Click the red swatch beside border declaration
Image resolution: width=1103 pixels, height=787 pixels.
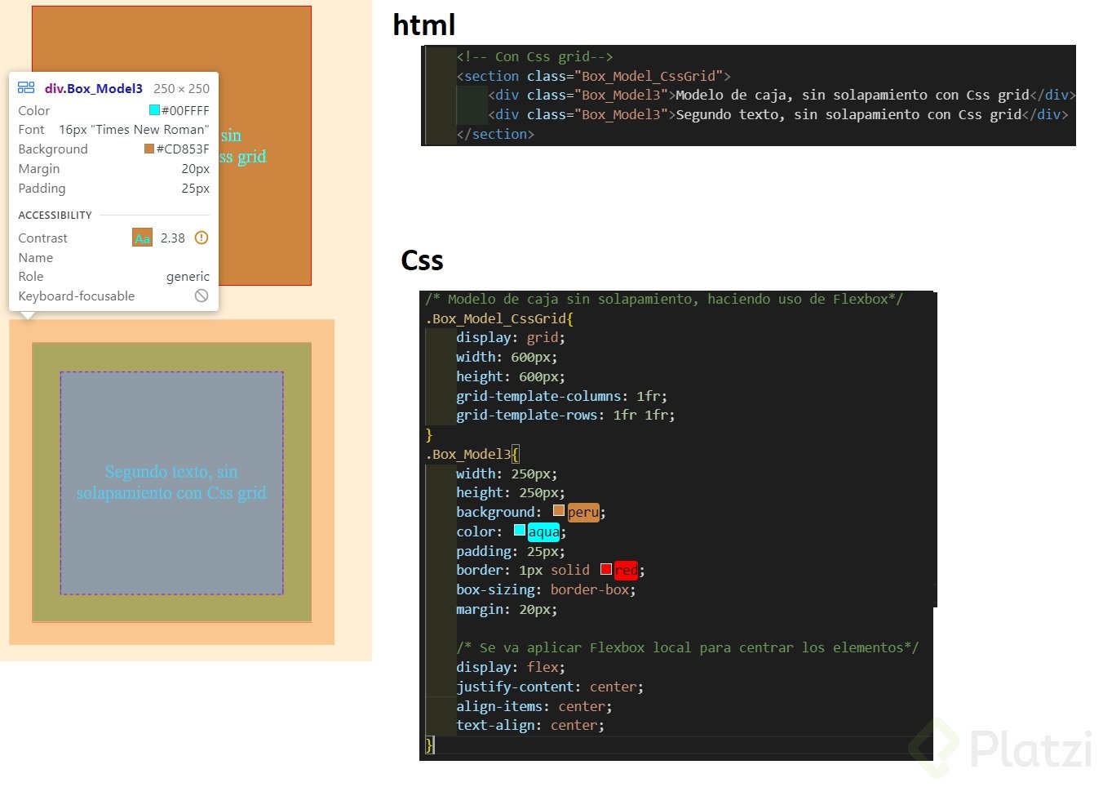[607, 569]
